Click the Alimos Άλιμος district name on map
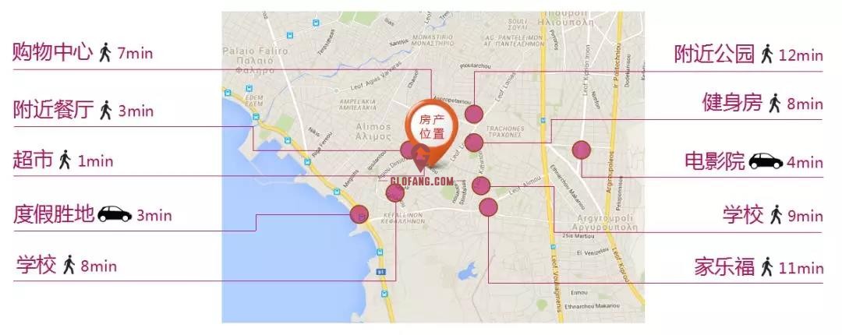 373,132
